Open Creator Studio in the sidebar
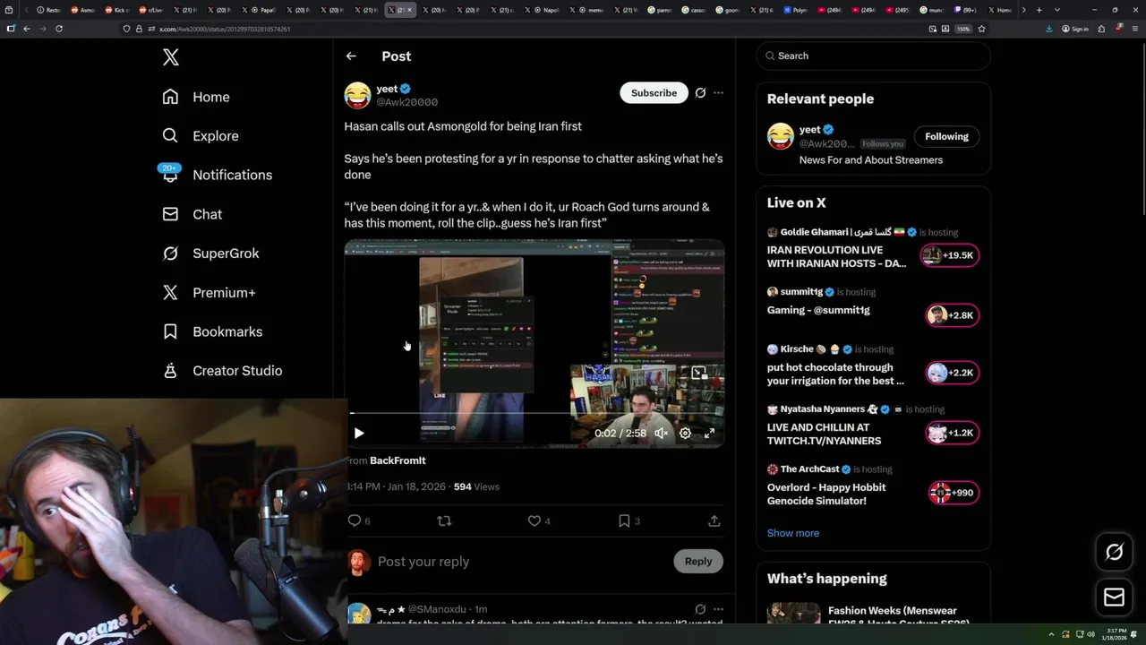This screenshot has height=645, width=1146. click(222, 371)
